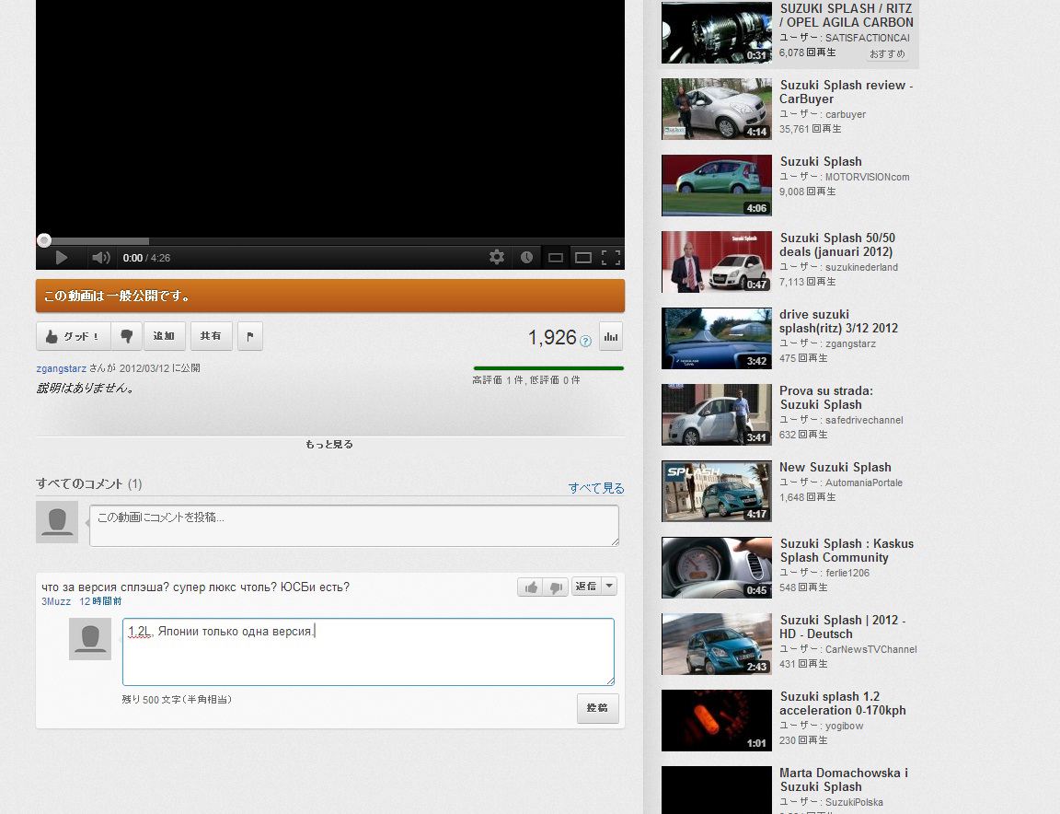1060x814 pixels.
Task: Click the 追加 add-to button
Action: pyautogui.click(x=165, y=336)
